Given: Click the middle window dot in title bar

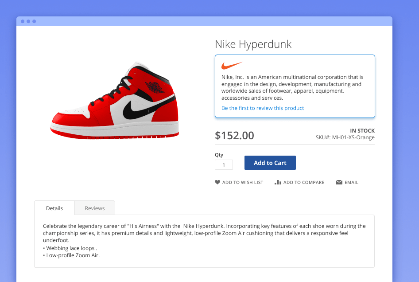Looking at the screenshot, I should click(x=28, y=21).
